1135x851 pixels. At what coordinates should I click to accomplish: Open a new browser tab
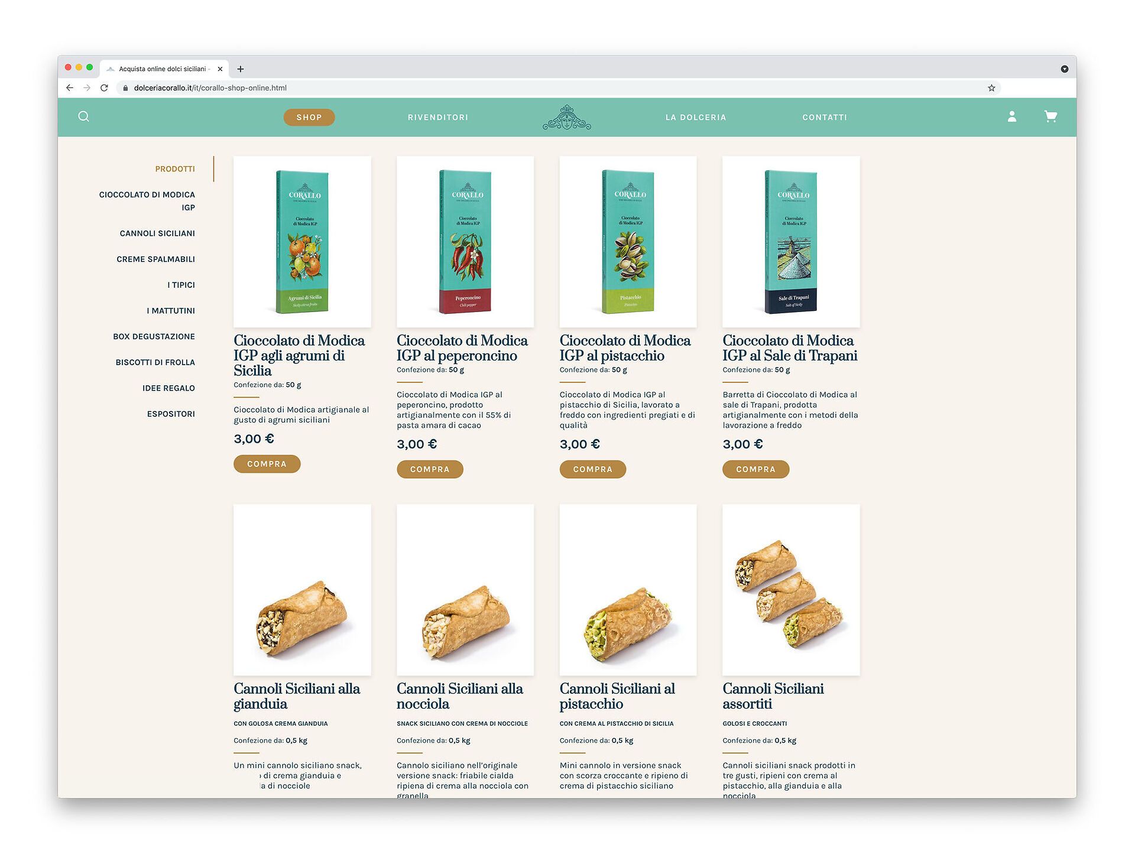pyautogui.click(x=241, y=69)
